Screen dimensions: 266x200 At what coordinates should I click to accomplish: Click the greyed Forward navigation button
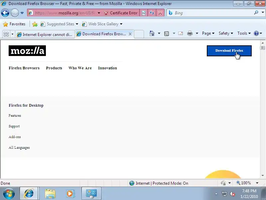(x=15, y=13)
